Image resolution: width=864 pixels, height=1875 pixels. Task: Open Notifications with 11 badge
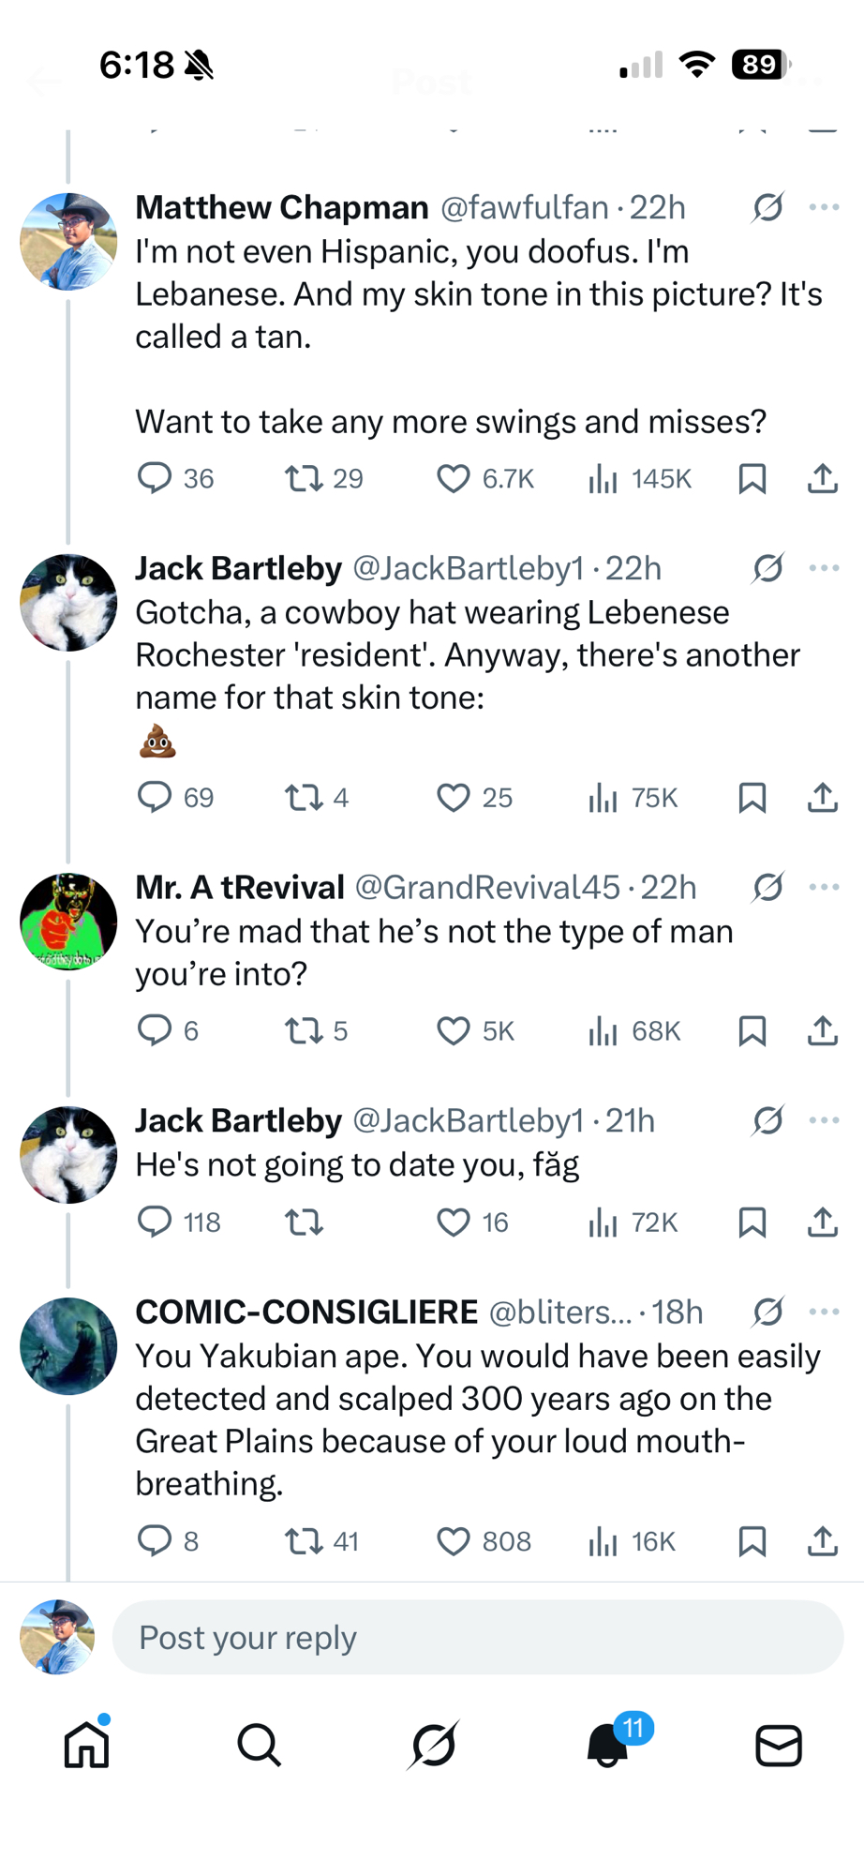pos(607,1745)
